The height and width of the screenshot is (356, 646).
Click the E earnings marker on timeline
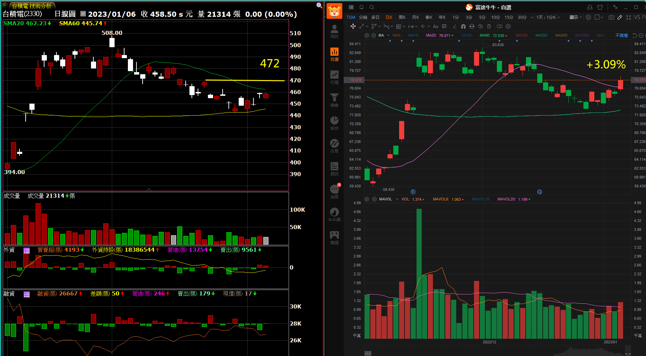coord(413,192)
